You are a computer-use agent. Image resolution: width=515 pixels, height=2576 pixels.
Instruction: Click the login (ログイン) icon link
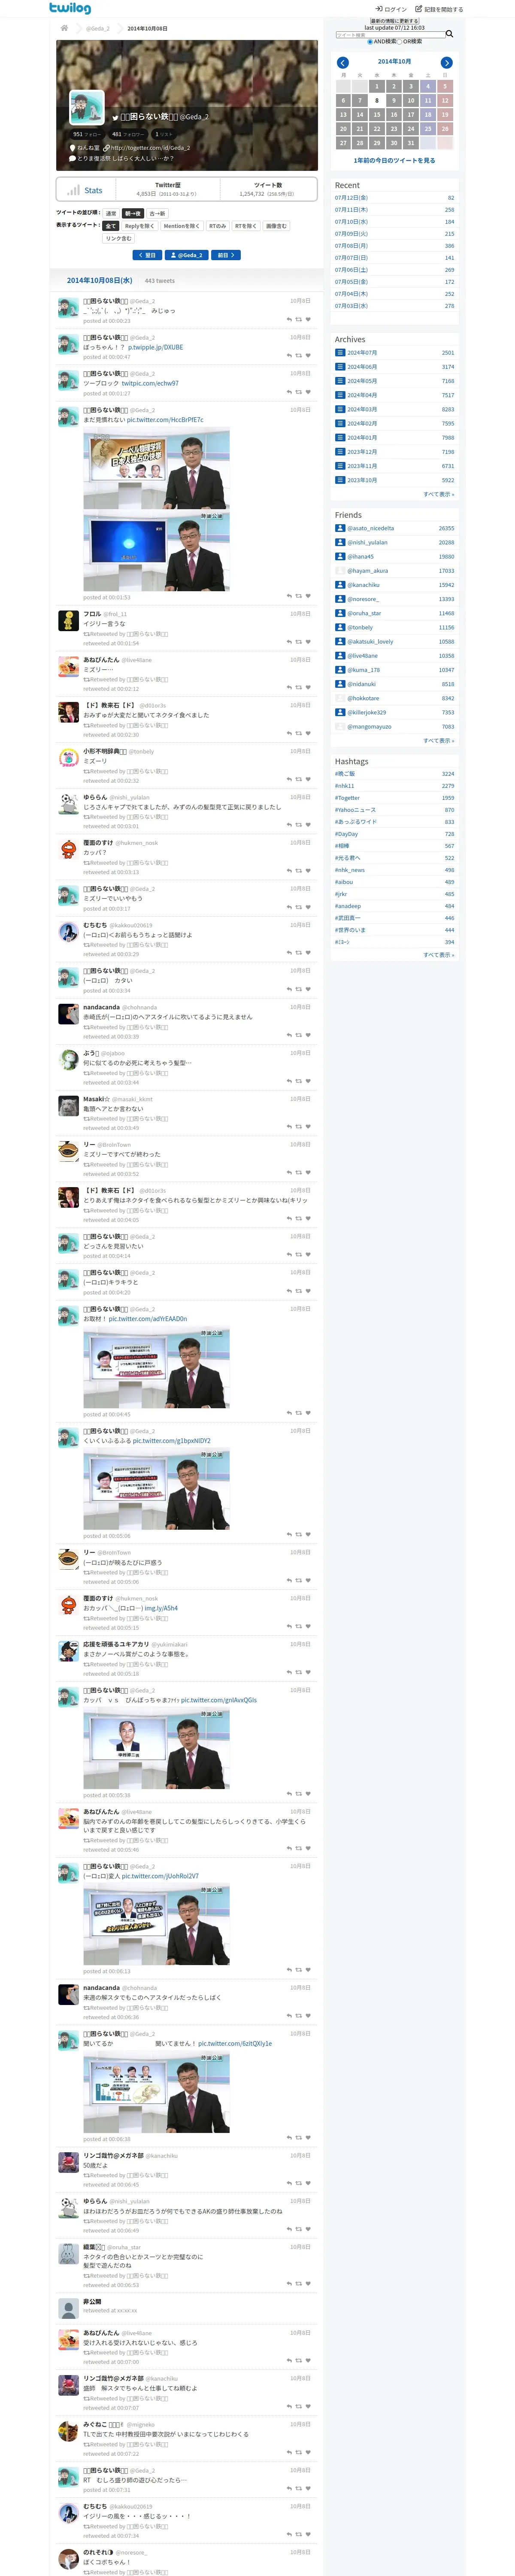pyautogui.click(x=390, y=9)
